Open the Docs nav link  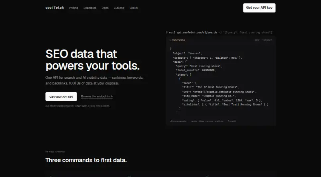[105, 8]
